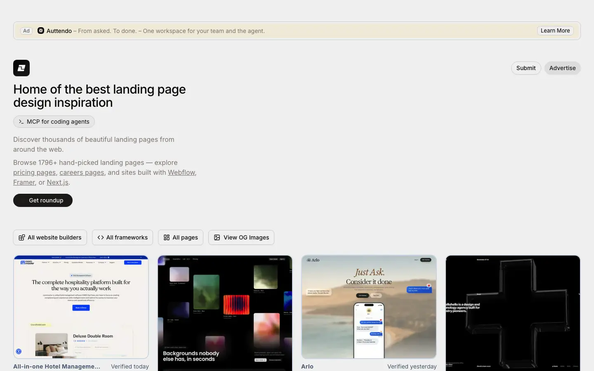594x371 pixels.
Task: Click the Submit button
Action: tap(526, 68)
